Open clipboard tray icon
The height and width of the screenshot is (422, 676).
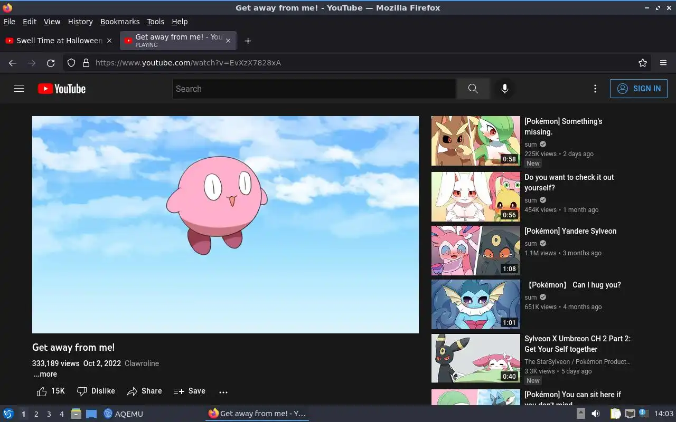(615, 414)
